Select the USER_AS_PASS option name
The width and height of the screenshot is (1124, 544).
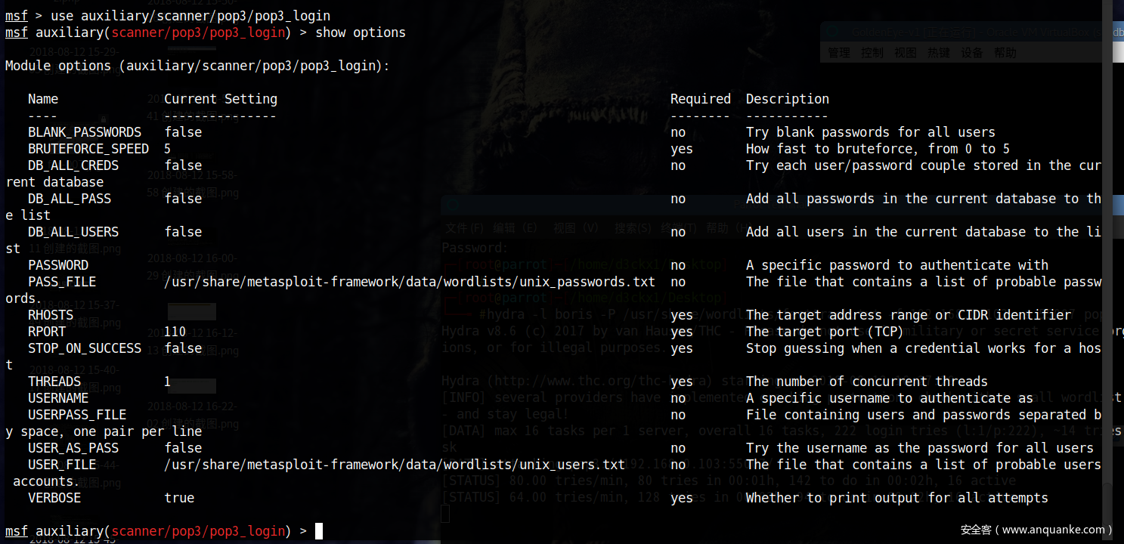pyautogui.click(x=73, y=448)
